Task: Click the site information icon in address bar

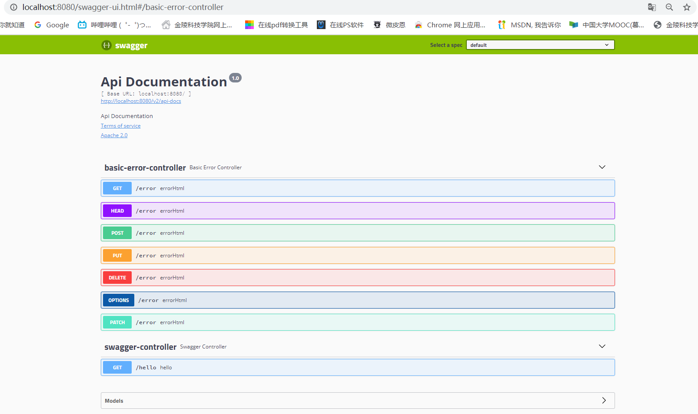Action: click(x=13, y=7)
